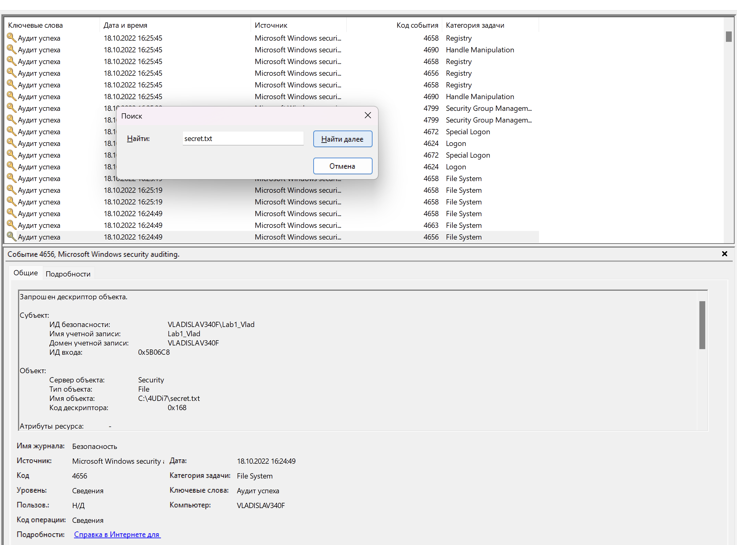Switch to the Подробности tab
Image resolution: width=737 pixels, height=545 pixels.
pyautogui.click(x=68, y=274)
